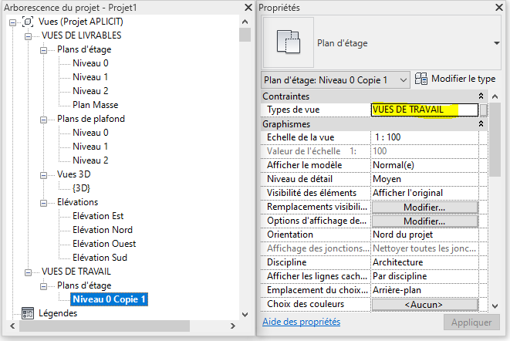Viewport: 510px width, 341px height.
Task: Click the Aucun button for Choix des couleurs
Action: pos(424,305)
